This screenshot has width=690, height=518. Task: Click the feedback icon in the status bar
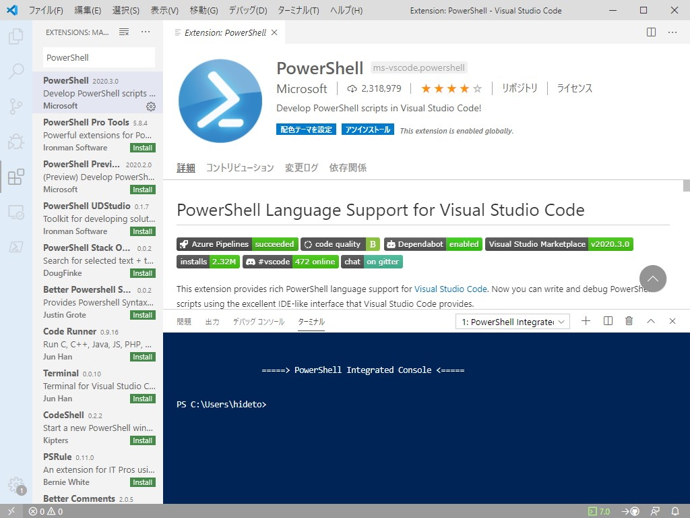point(654,511)
